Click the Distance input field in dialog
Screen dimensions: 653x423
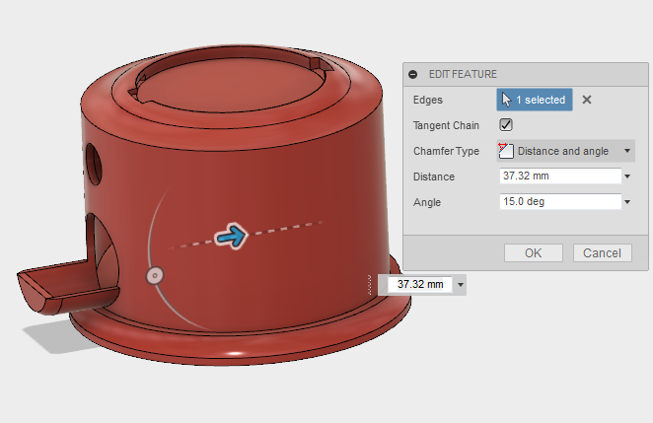pos(560,176)
